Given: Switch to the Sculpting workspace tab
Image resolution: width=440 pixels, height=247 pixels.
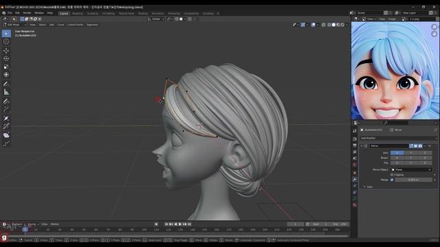Looking at the screenshot, I should [x=92, y=14].
